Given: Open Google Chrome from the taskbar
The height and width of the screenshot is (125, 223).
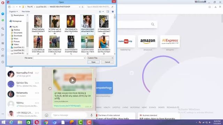Looking at the screenshot, I should [x=46, y=122].
